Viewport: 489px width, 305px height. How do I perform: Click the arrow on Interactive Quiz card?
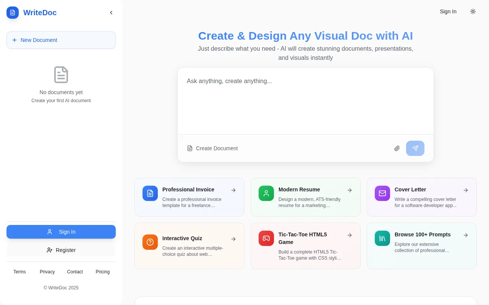pyautogui.click(x=233, y=239)
